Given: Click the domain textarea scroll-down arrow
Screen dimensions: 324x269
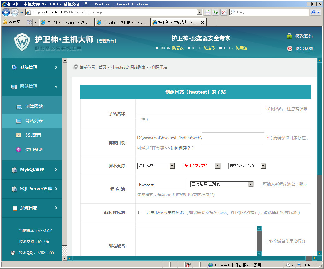Looking at the screenshot, I should [x=259, y=253].
